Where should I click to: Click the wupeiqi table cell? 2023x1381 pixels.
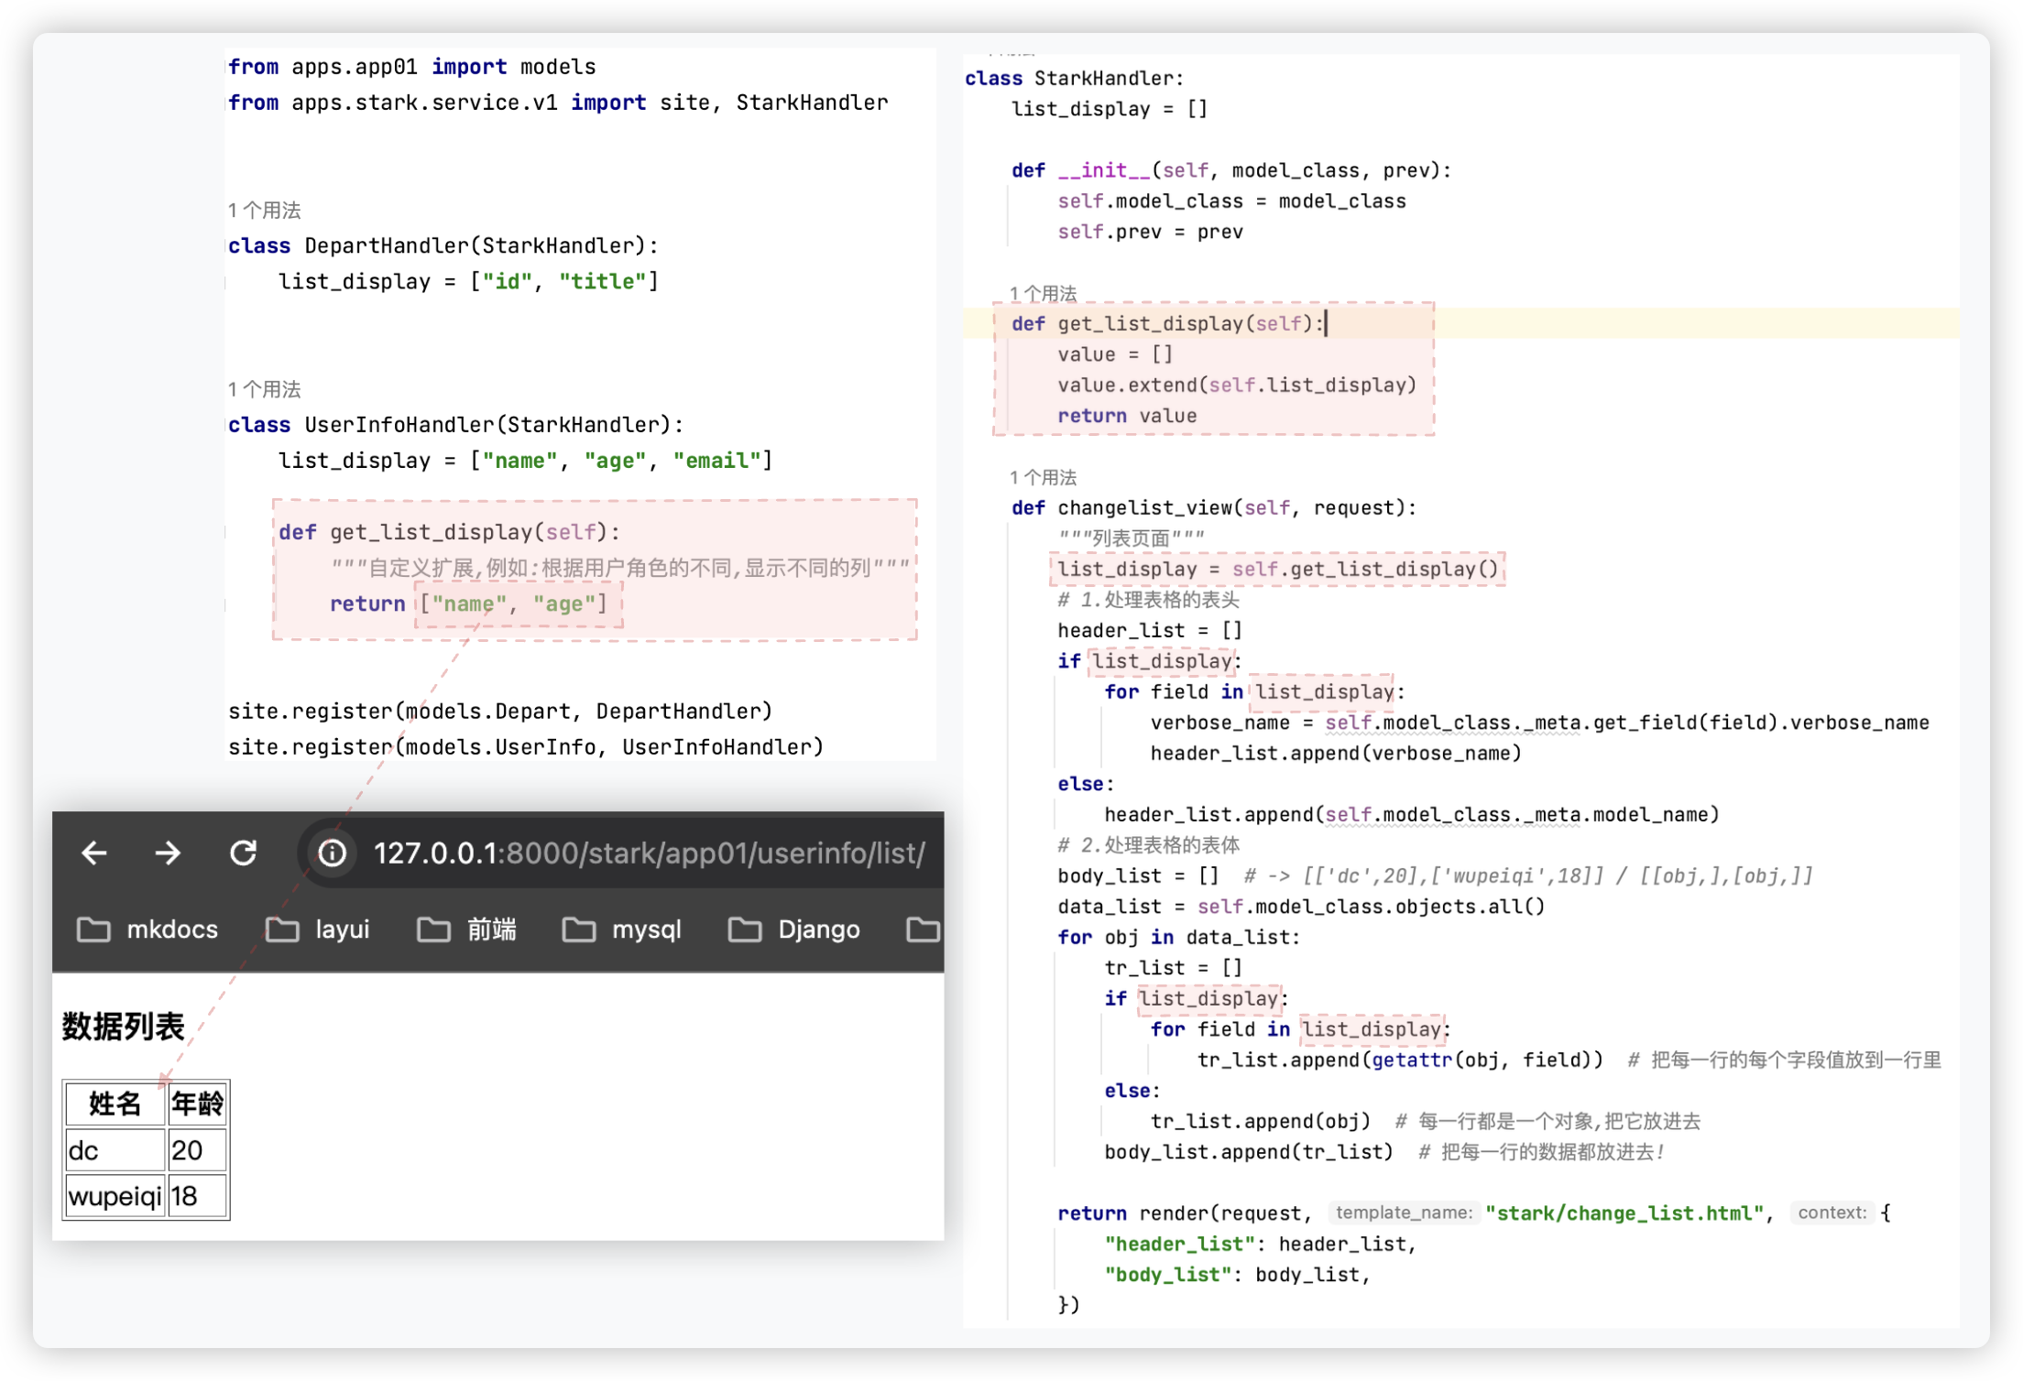click(x=115, y=1196)
